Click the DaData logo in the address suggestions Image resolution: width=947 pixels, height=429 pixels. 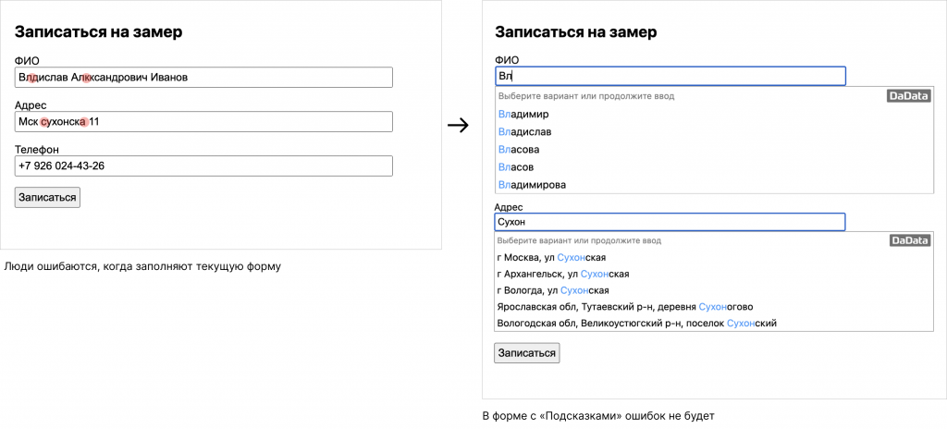910,240
